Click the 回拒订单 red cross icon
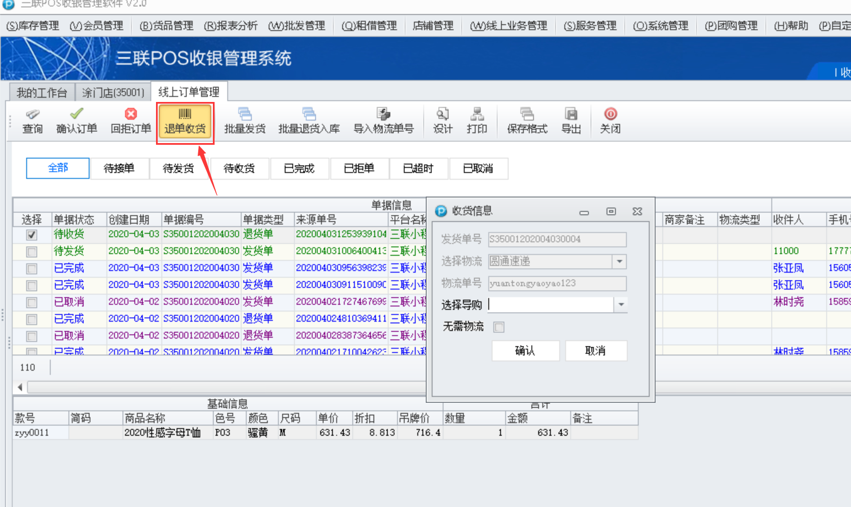This screenshot has width=851, height=507. point(131,114)
